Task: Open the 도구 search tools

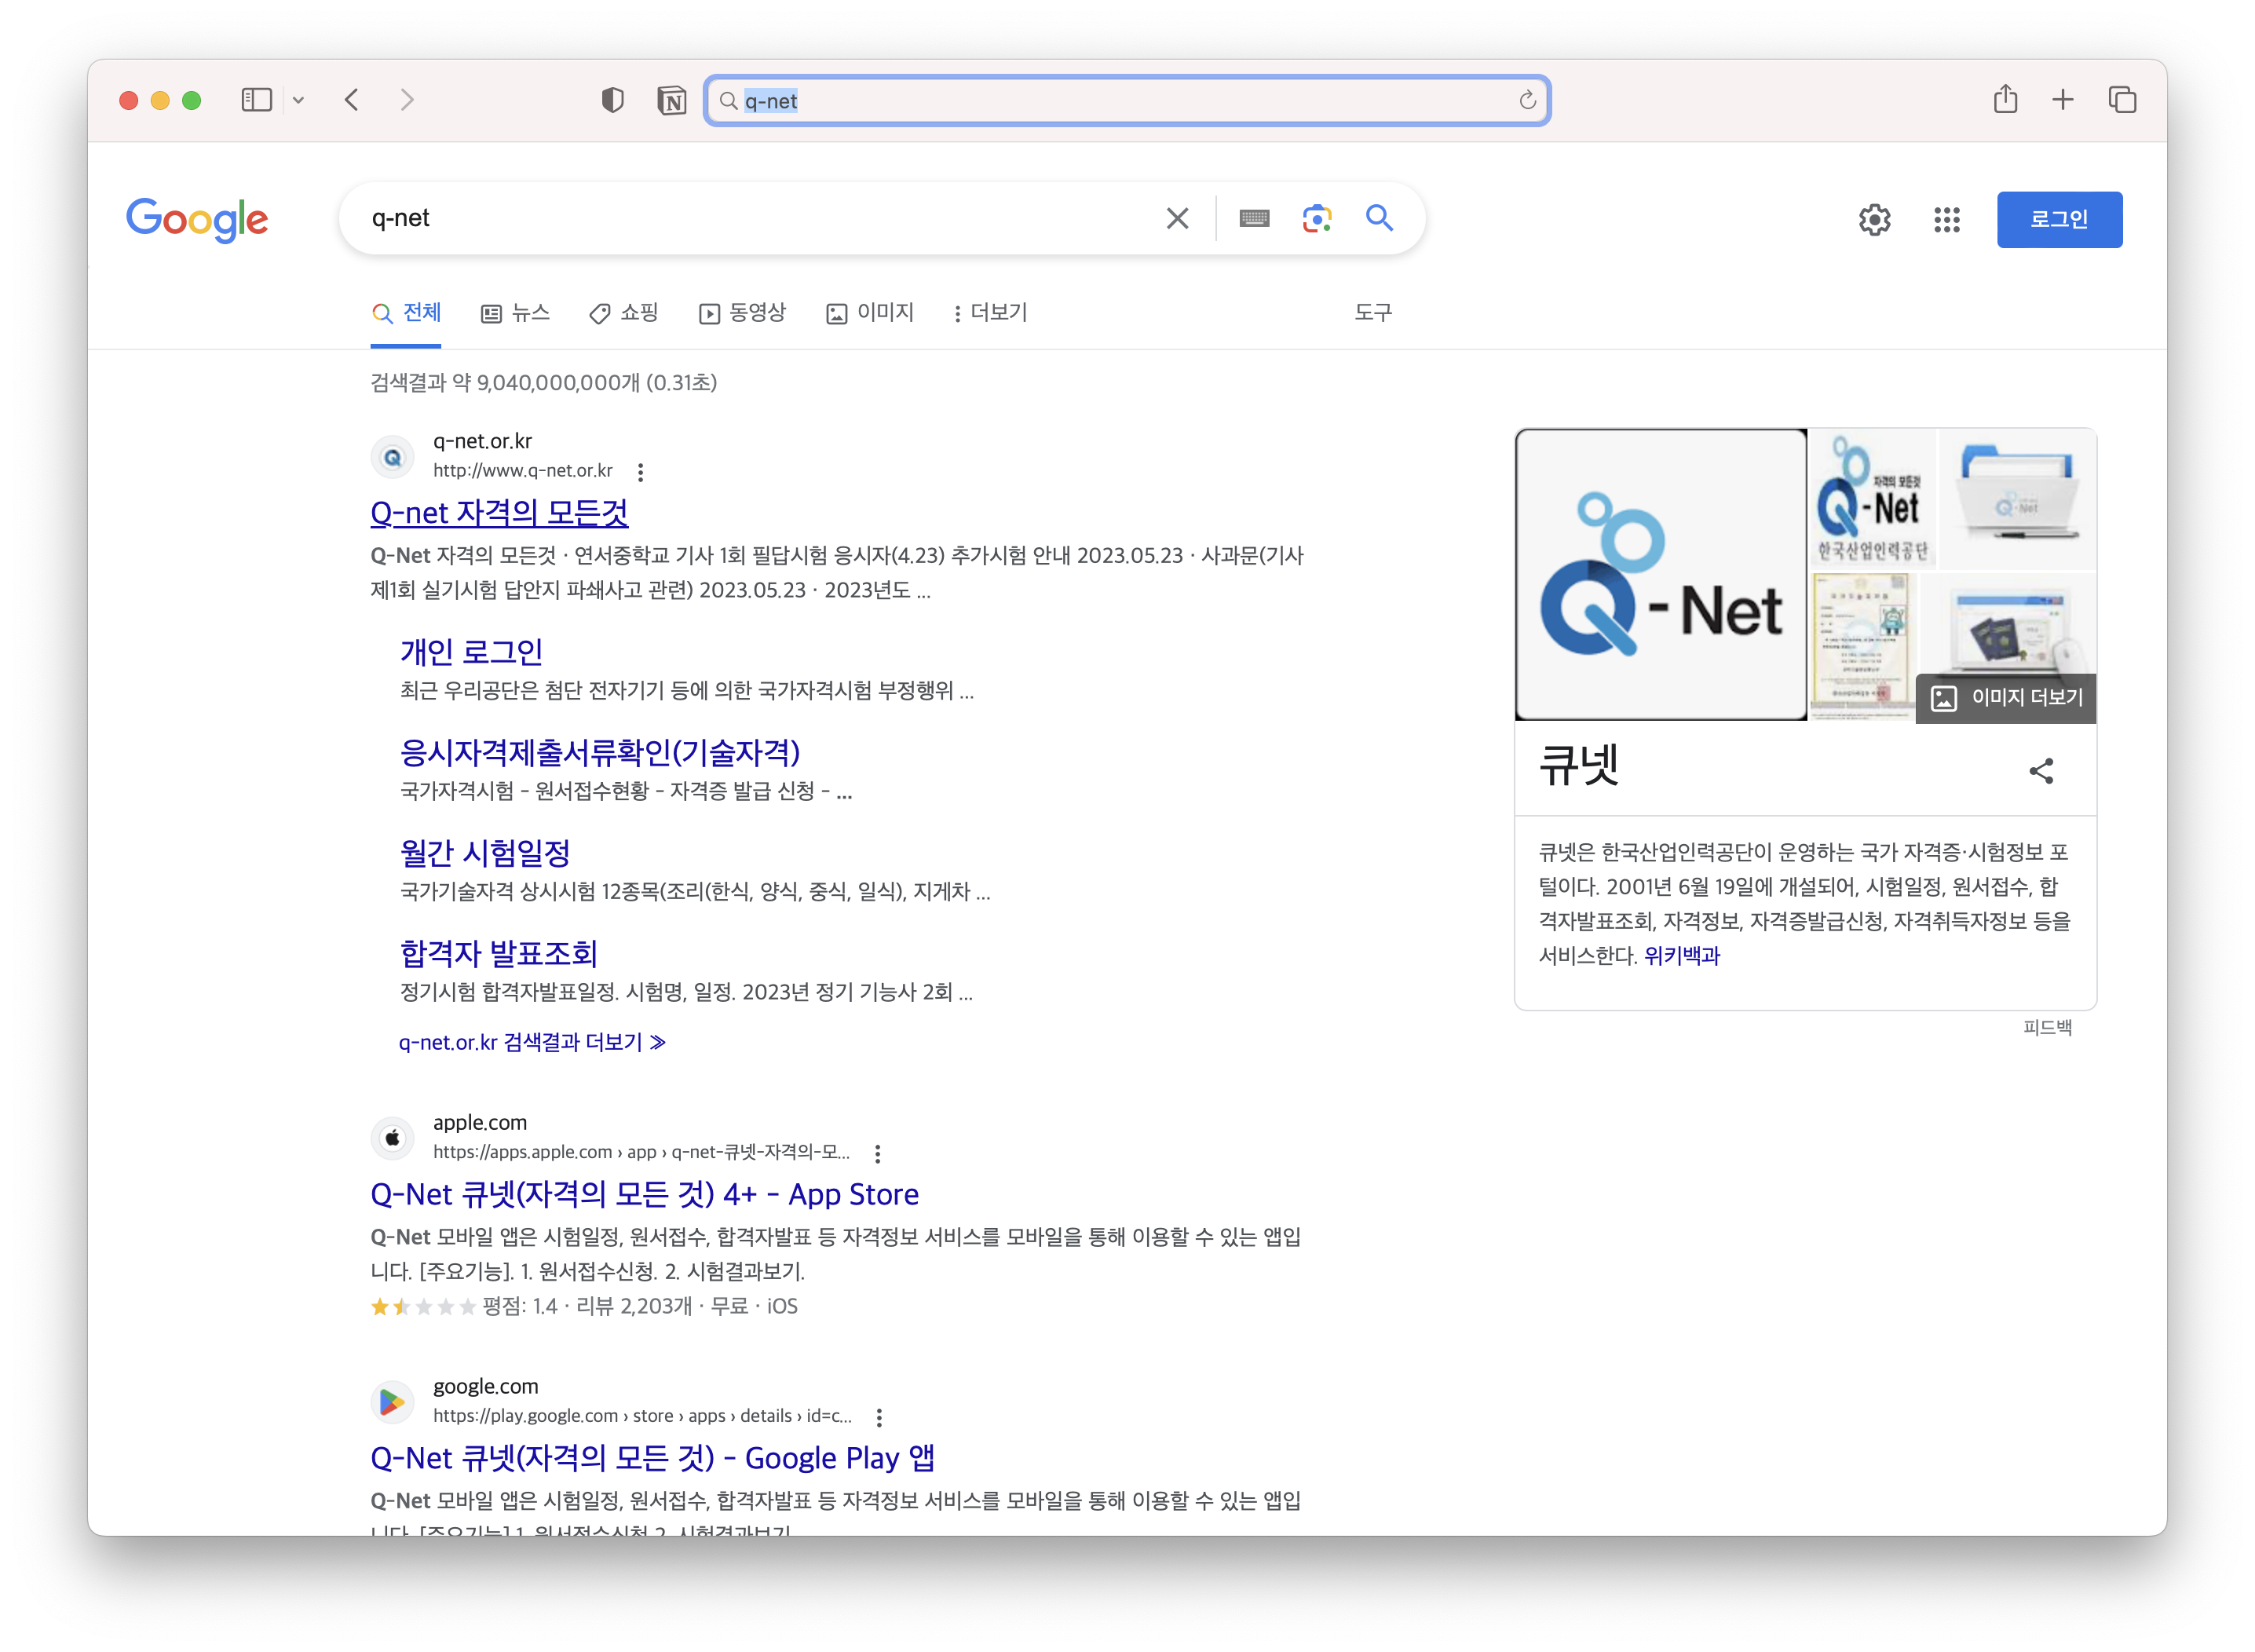Action: (1373, 313)
